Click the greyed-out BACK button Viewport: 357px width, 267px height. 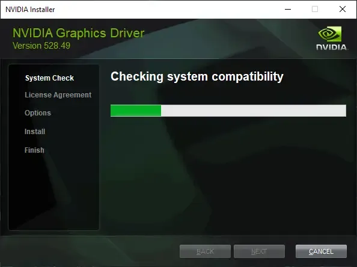pyautogui.click(x=205, y=251)
